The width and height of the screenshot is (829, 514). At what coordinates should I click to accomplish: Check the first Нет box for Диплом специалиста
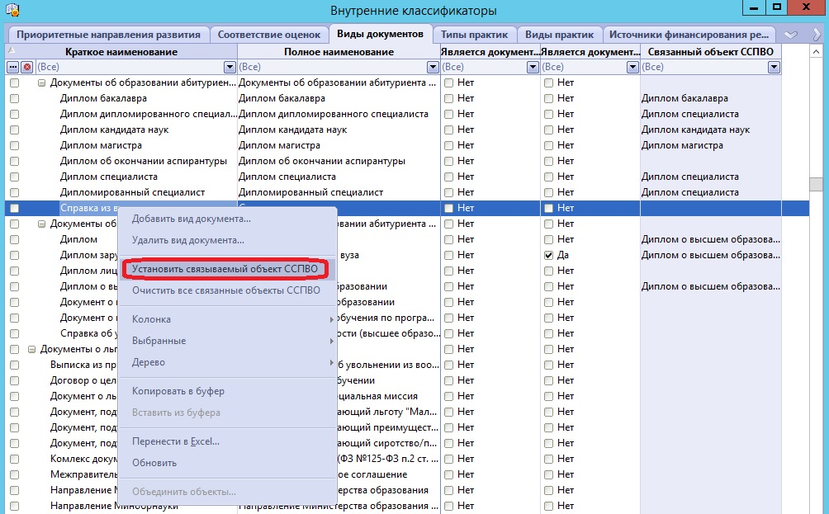pyautogui.click(x=449, y=177)
